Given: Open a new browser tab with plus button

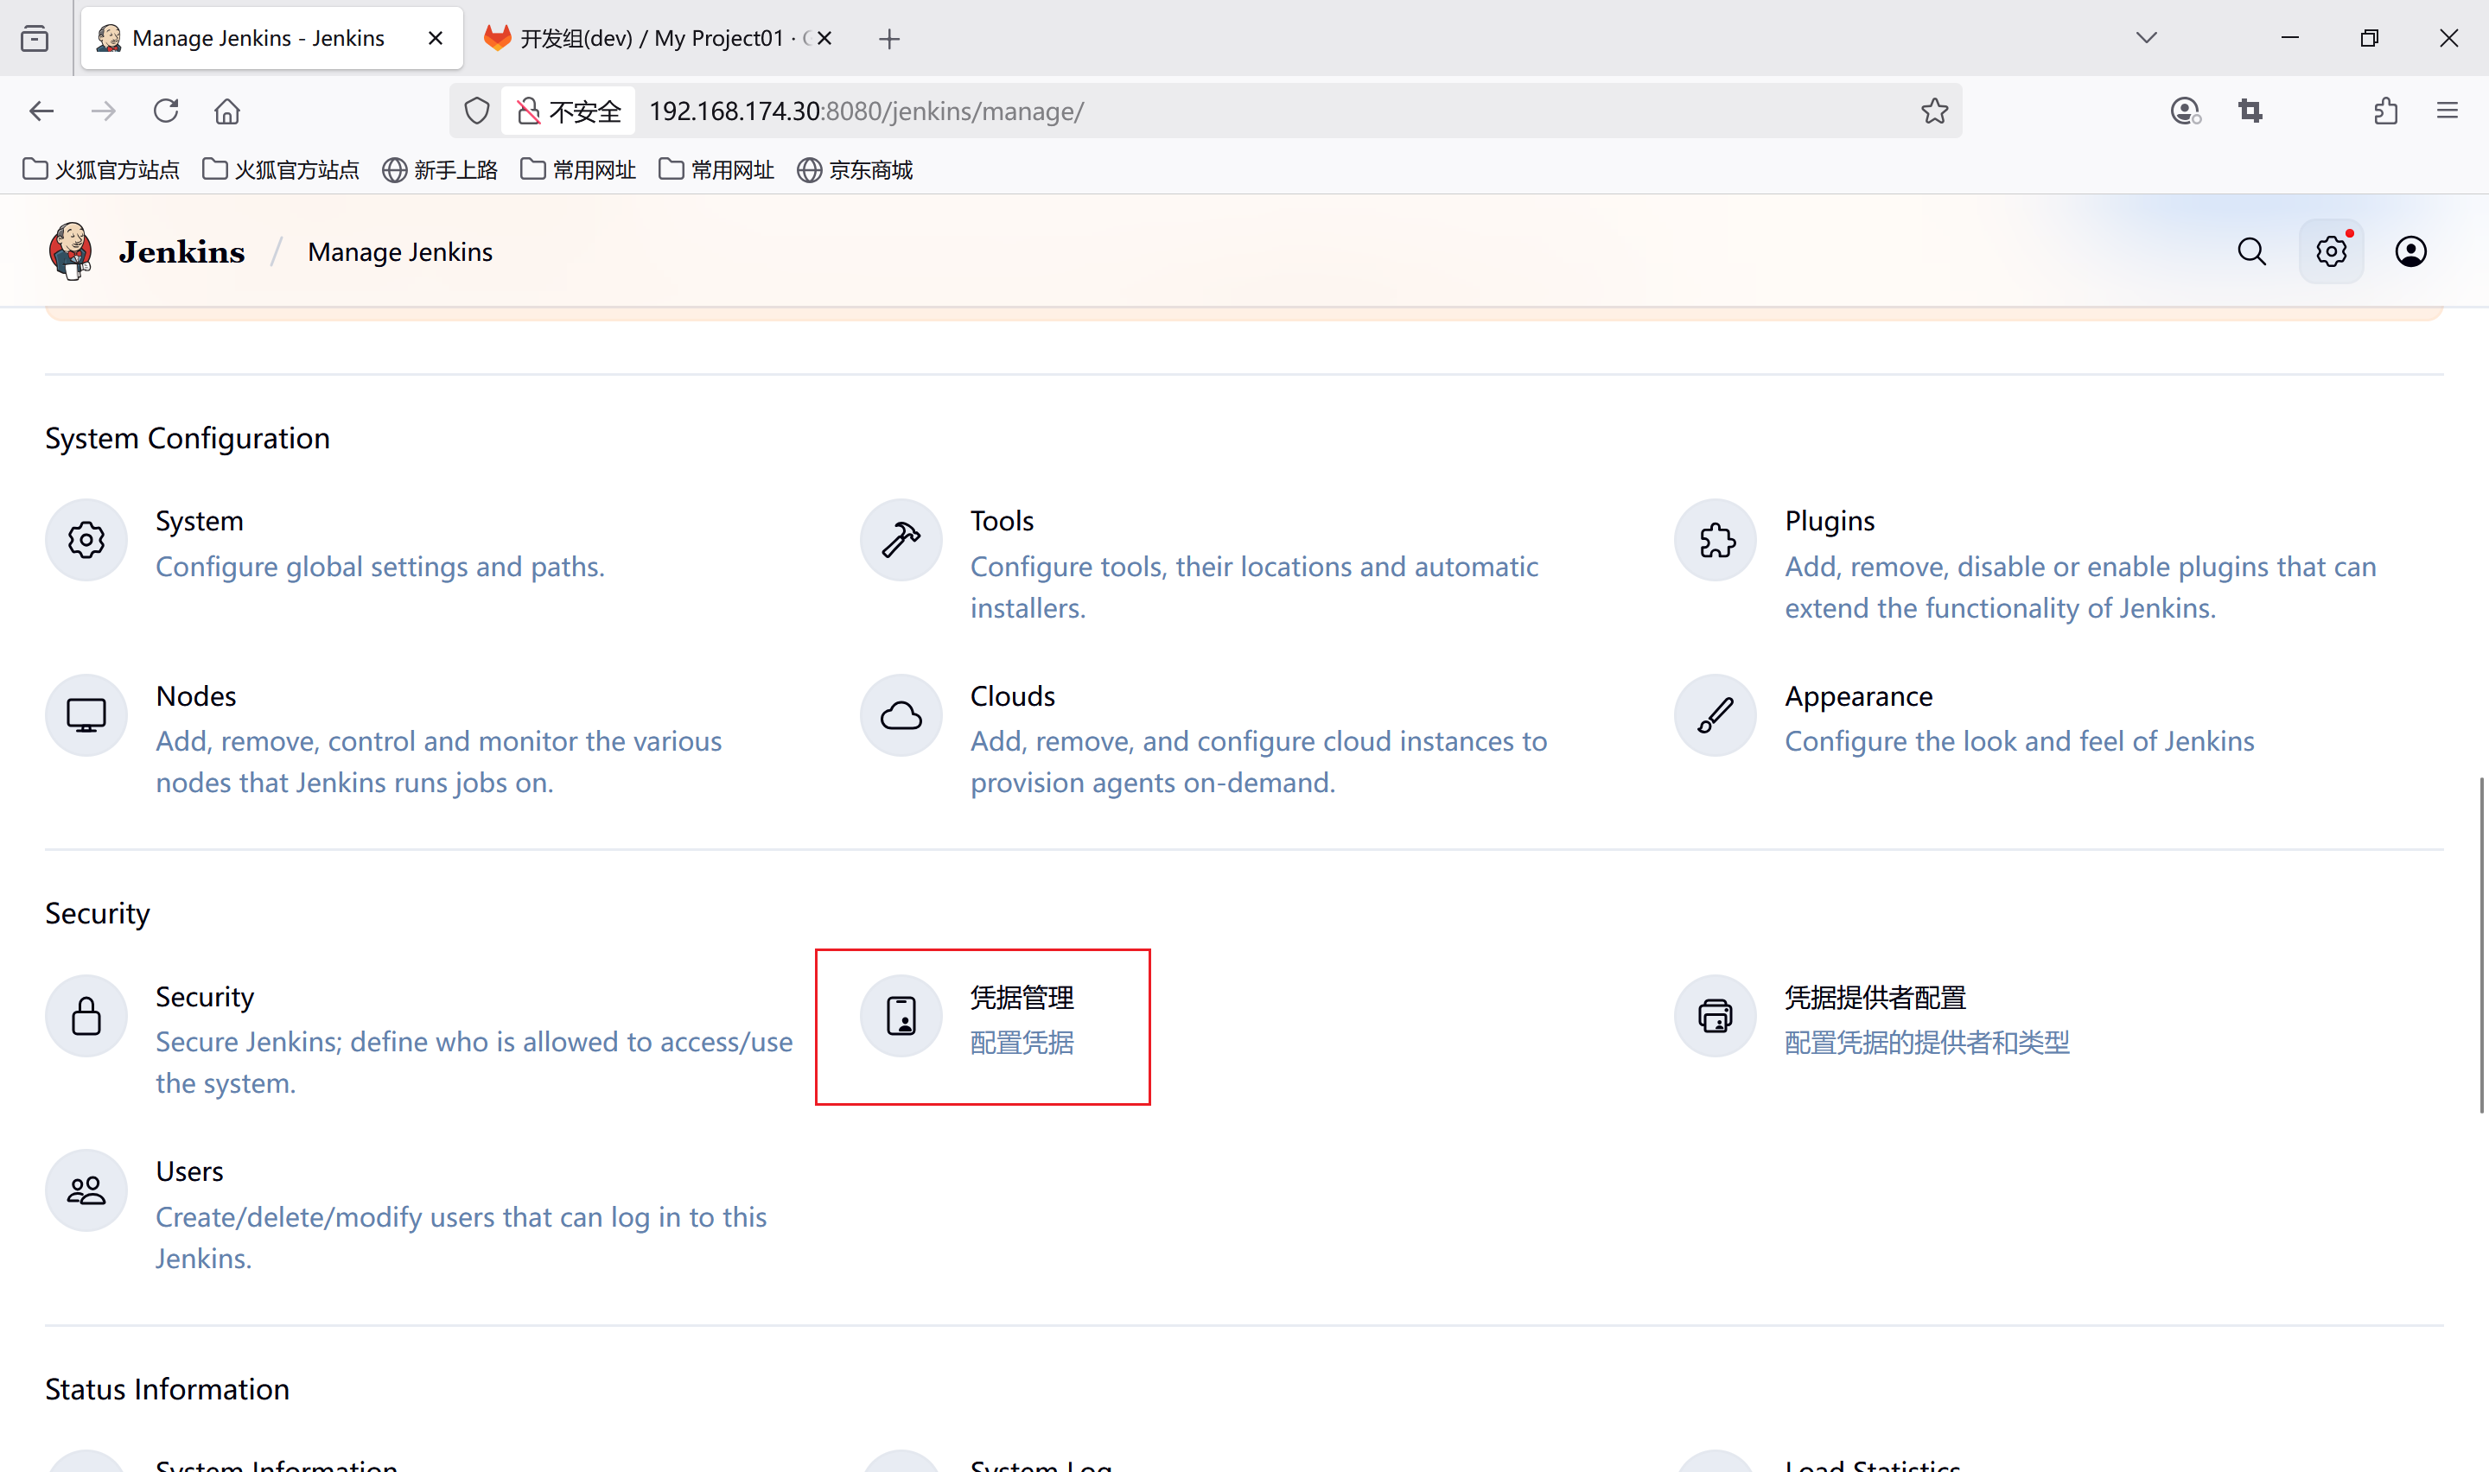Looking at the screenshot, I should click(888, 39).
